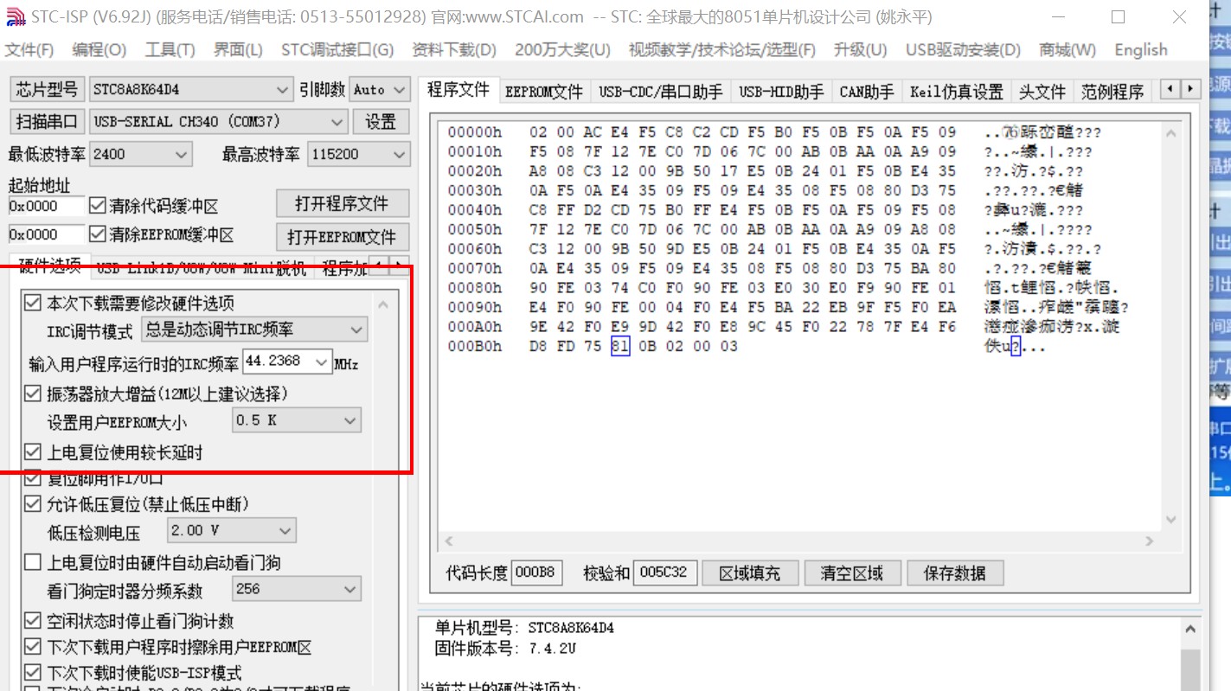Image resolution: width=1231 pixels, height=691 pixels.
Task: Toggle 下次下载时使能USB-ISP模式 checkbox
Action: 33,672
